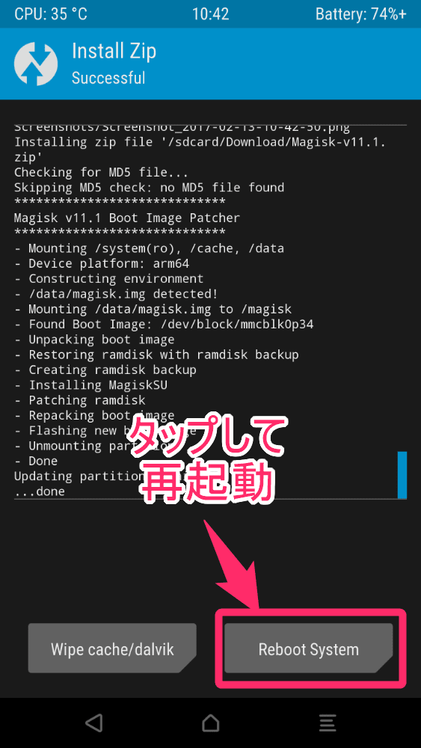
Task: Tap the CPU temperature readout
Action: pyautogui.click(x=51, y=13)
